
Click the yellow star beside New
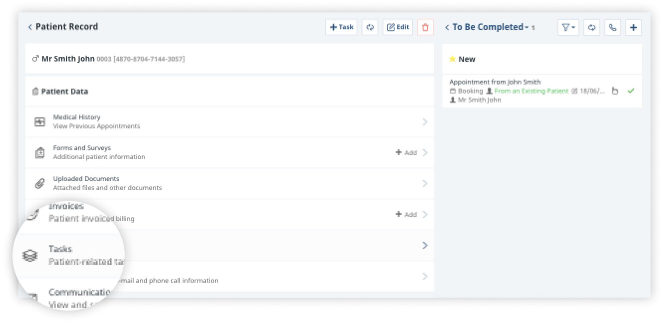[452, 59]
